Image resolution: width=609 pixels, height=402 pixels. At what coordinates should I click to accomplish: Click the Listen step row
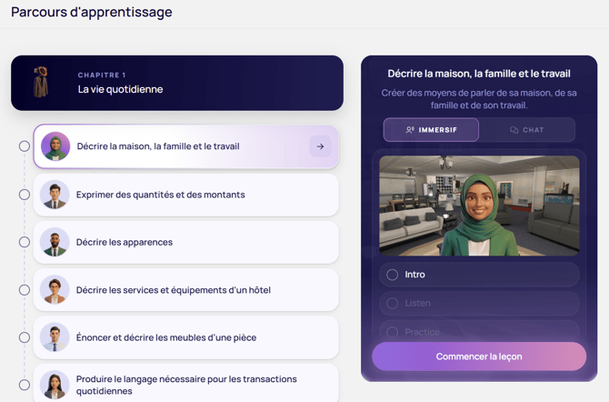click(479, 303)
